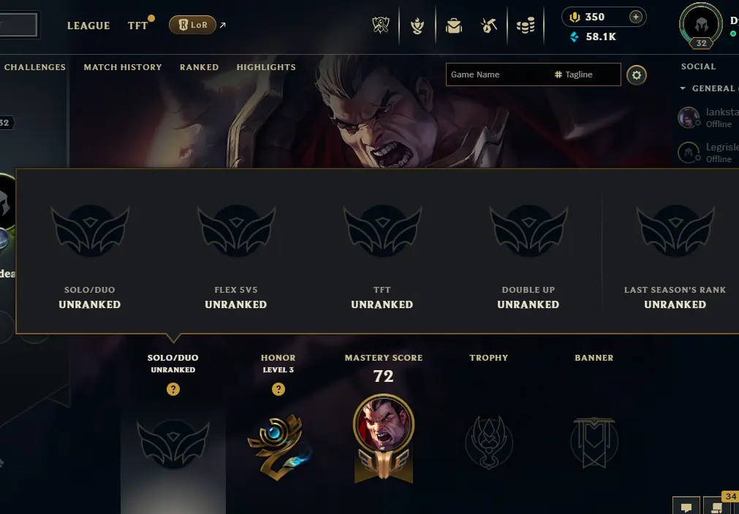Open the TFT game mode

[x=137, y=26]
